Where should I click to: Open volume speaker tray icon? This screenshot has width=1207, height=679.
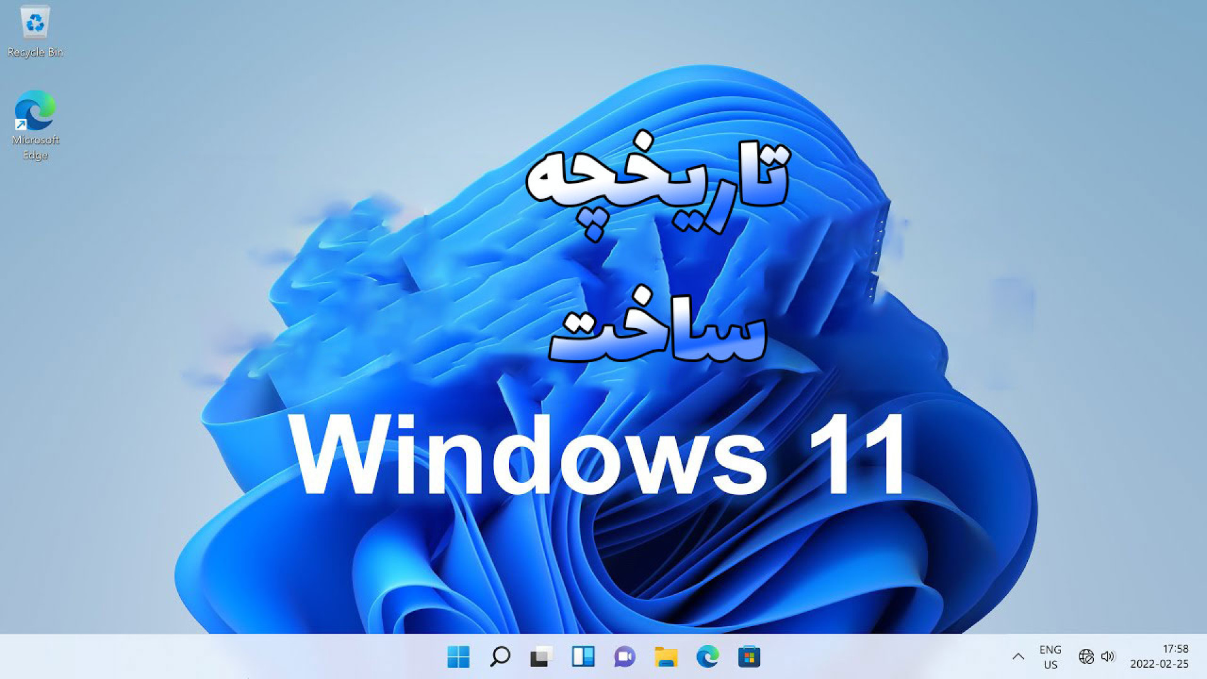(x=1108, y=657)
